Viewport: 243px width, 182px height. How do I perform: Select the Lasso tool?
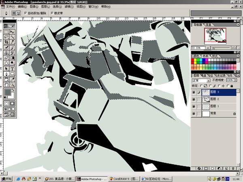pos(6,37)
